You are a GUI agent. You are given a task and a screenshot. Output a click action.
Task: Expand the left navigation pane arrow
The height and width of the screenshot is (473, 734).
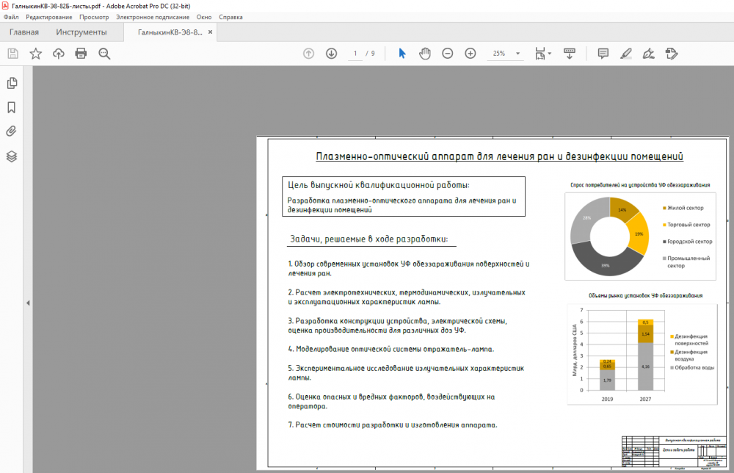[x=27, y=303]
